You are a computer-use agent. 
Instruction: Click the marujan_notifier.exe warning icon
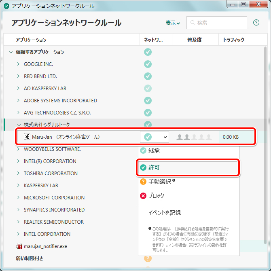[x=19, y=246]
